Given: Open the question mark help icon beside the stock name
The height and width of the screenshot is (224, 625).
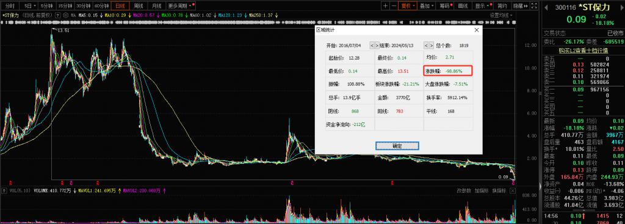Looking at the screenshot, I should (58, 15).
